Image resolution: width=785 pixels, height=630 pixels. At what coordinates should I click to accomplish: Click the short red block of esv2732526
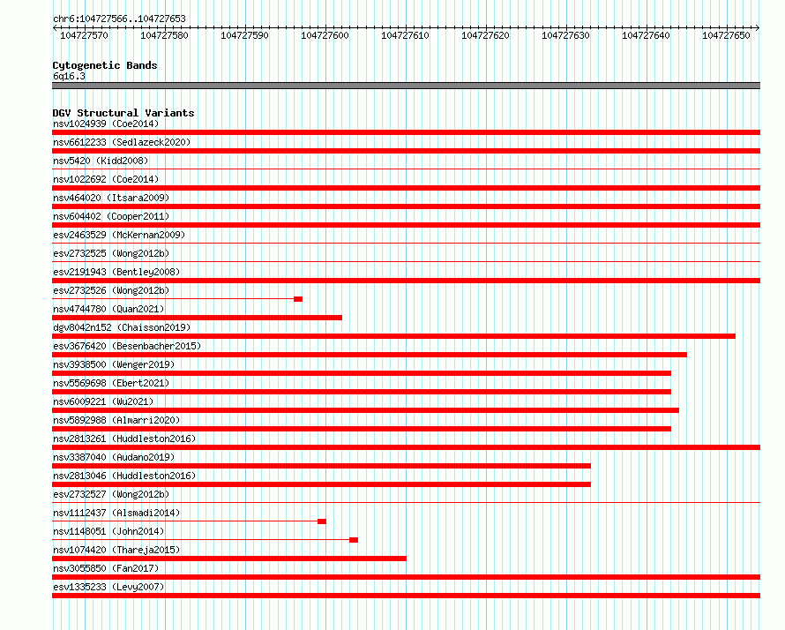[298, 299]
